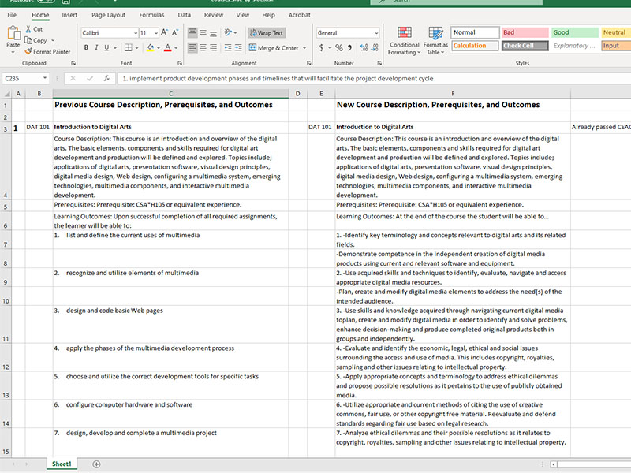Switch to the Insert tab
This screenshot has height=473, width=631.
click(69, 15)
